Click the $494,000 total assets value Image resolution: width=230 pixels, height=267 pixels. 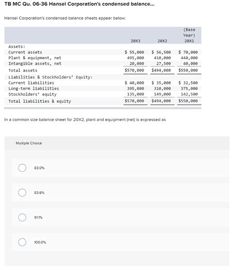[161, 70]
